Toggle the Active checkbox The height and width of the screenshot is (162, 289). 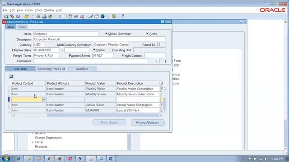pos(148,33)
